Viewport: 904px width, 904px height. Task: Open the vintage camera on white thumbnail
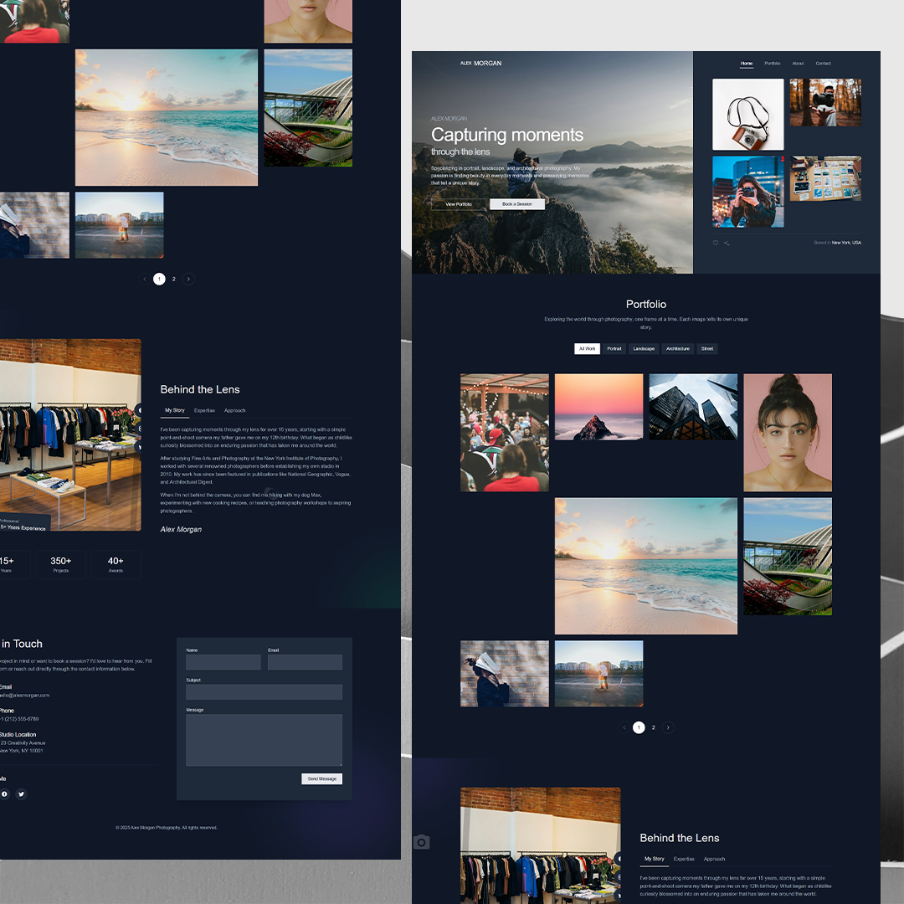(x=748, y=115)
